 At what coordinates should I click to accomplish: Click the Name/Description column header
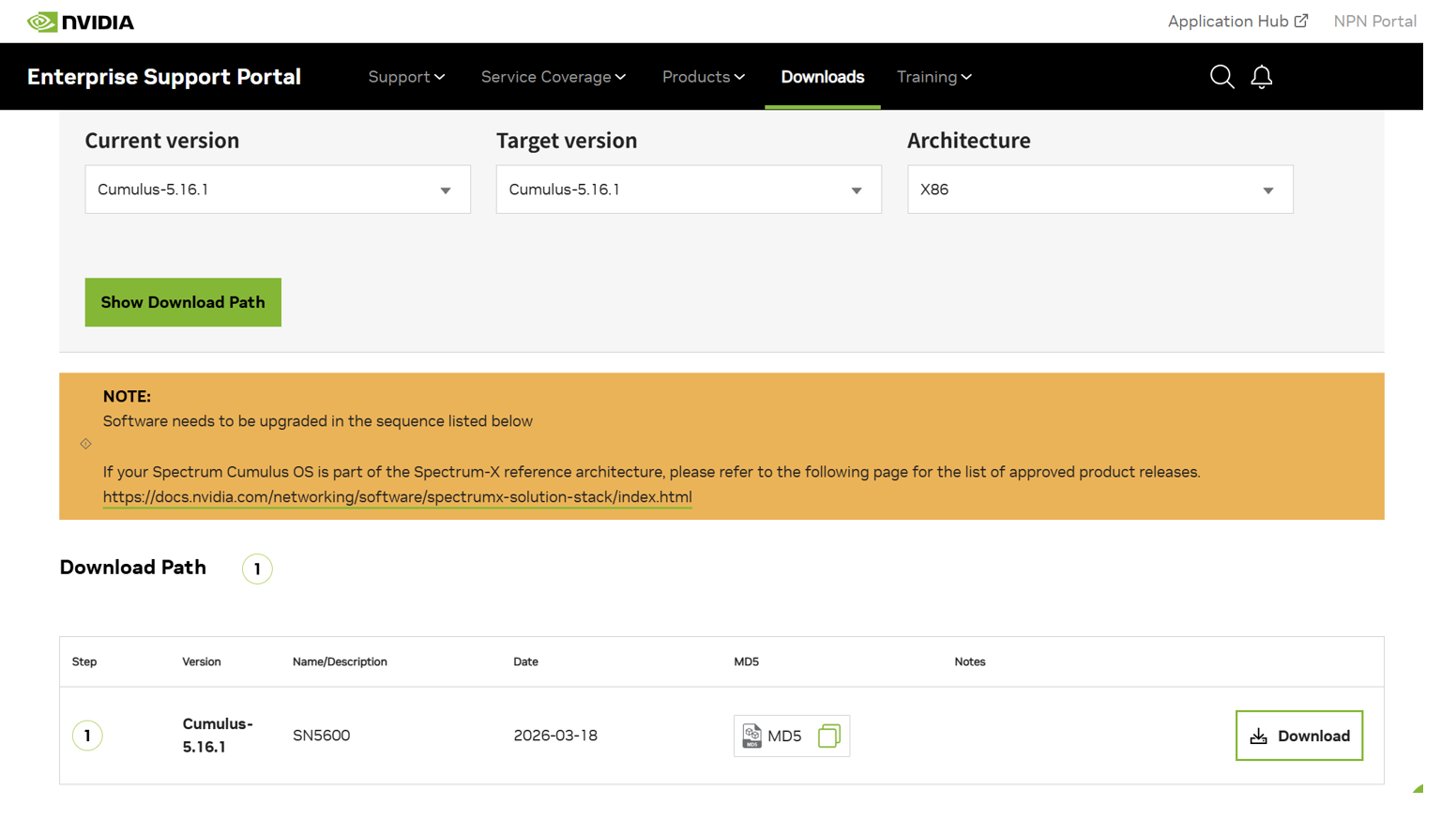pos(340,662)
